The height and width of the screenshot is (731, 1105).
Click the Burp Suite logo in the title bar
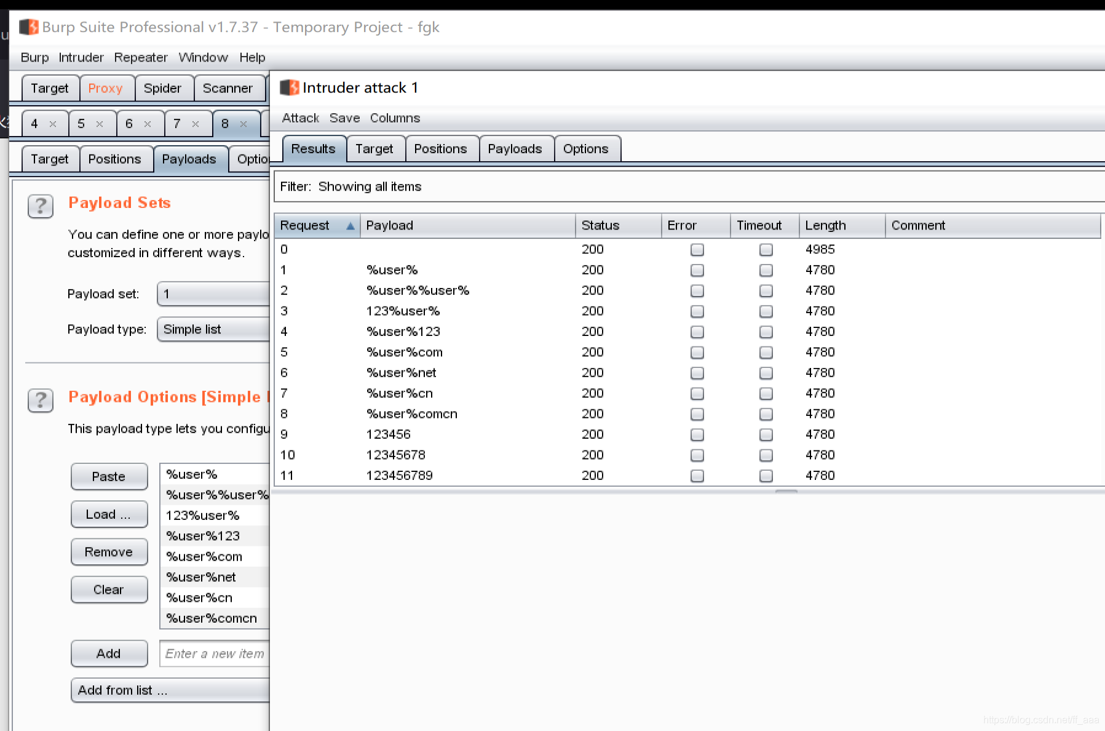(28, 27)
